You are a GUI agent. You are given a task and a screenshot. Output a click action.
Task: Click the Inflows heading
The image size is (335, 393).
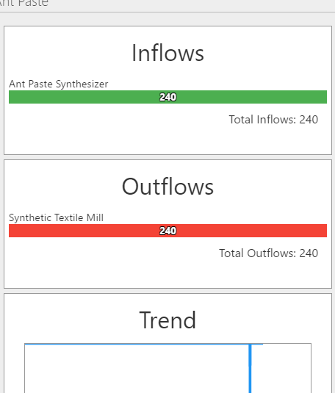point(167,53)
